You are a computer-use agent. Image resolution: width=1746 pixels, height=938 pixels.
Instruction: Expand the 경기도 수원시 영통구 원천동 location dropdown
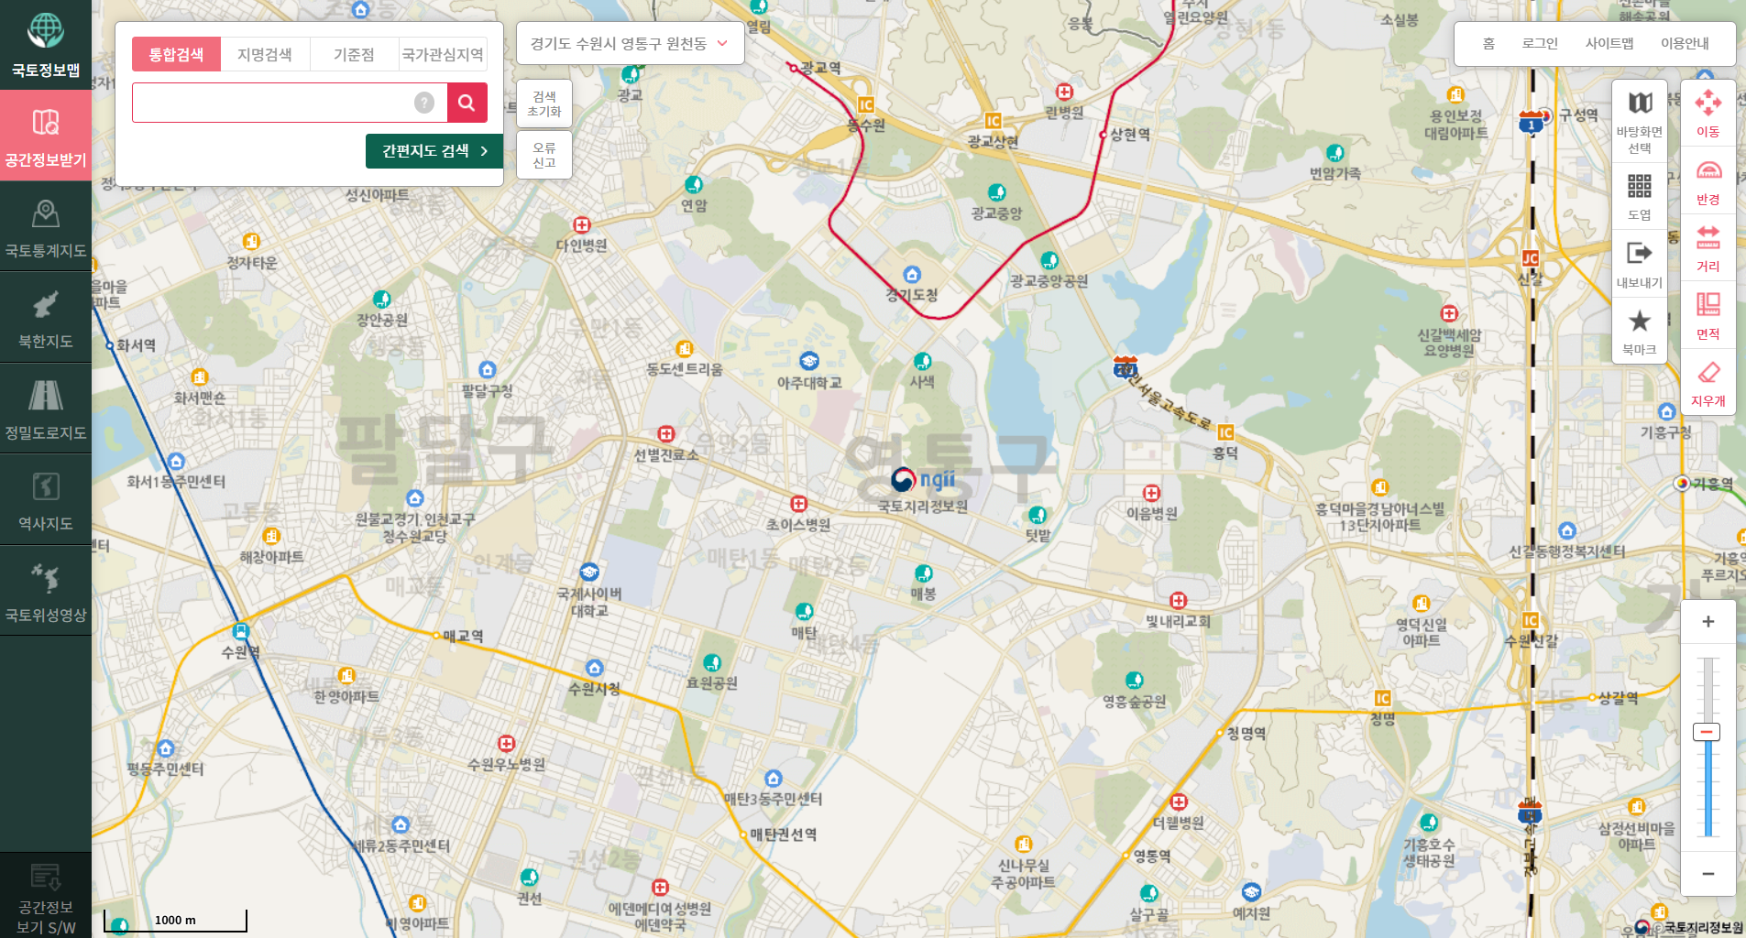(x=630, y=43)
